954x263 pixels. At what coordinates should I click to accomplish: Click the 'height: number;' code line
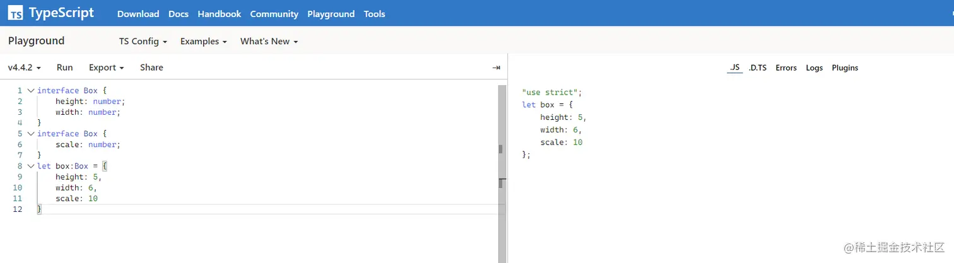click(x=90, y=102)
